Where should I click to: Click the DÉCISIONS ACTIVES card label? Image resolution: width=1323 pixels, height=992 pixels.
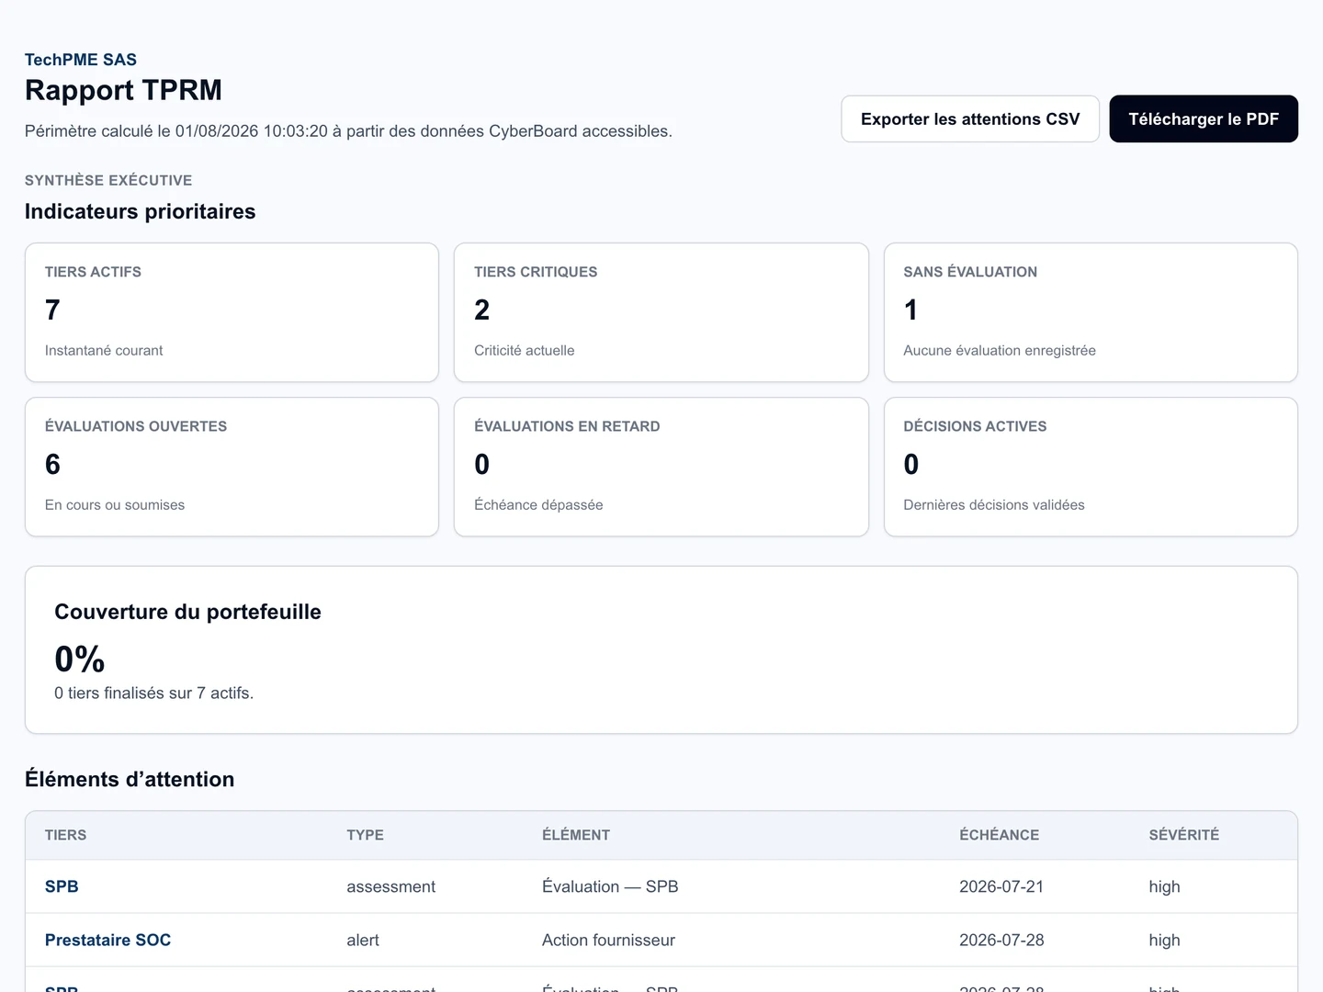(975, 426)
